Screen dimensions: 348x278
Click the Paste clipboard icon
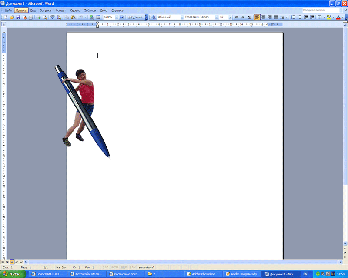pos(73,17)
